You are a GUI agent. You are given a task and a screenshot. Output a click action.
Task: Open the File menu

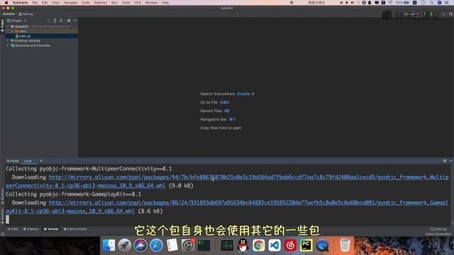pos(35,3)
